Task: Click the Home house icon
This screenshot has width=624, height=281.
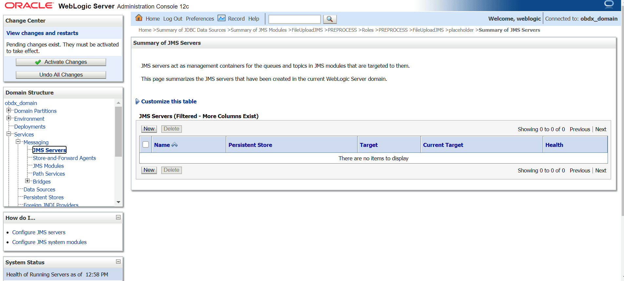Action: click(139, 18)
